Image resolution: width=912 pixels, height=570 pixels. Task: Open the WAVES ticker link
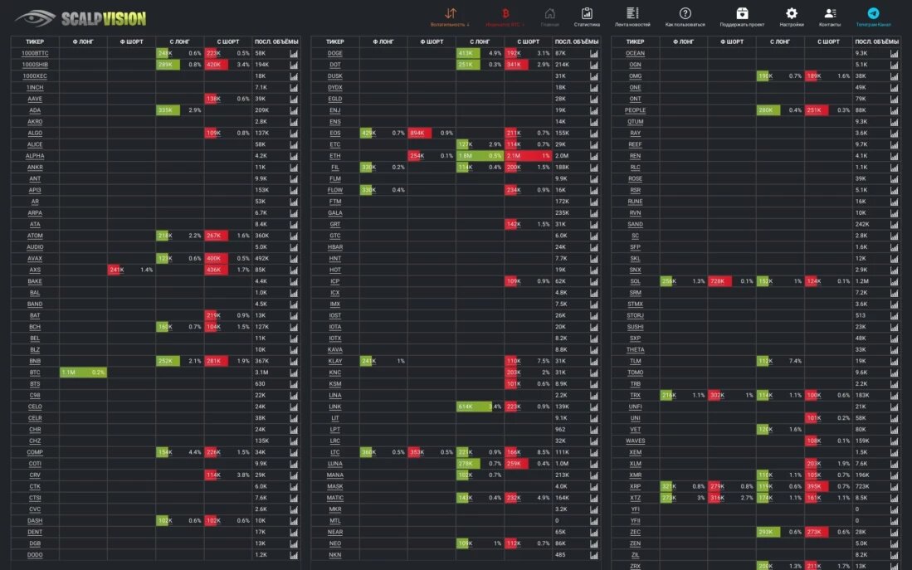(x=635, y=441)
